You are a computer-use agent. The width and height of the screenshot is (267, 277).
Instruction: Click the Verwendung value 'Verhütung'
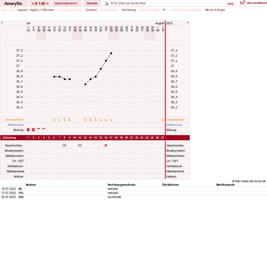[x=129, y=10]
